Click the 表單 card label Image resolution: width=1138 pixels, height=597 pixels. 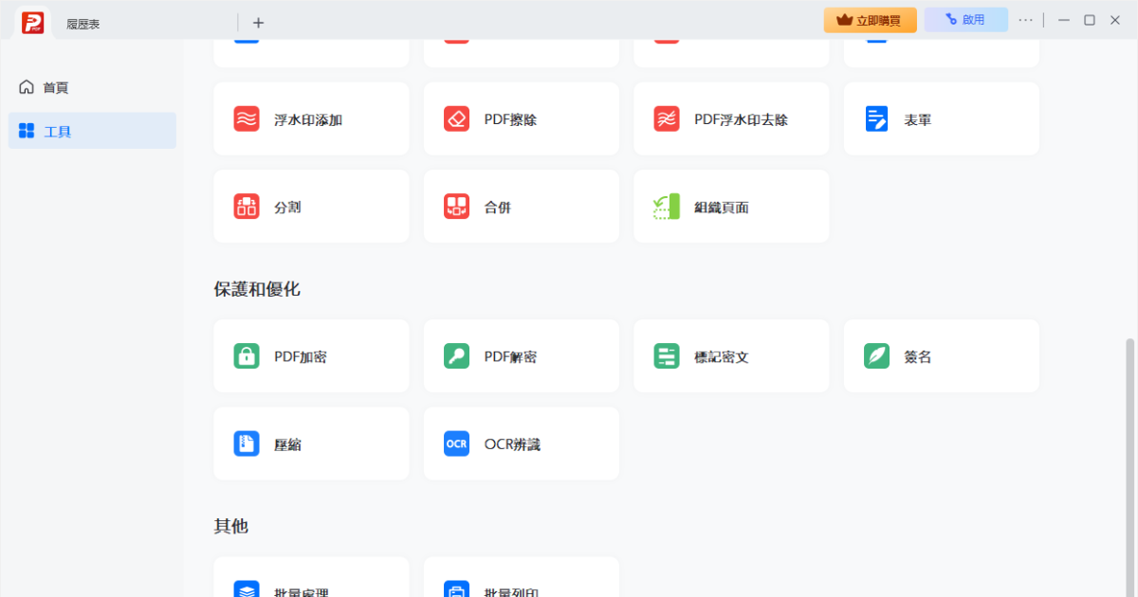pyautogui.click(x=917, y=120)
